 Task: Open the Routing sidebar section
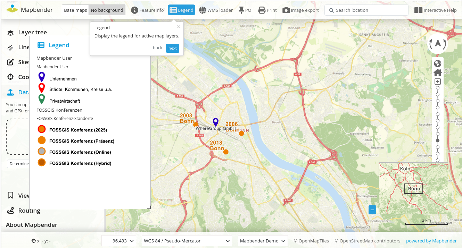pos(29,211)
